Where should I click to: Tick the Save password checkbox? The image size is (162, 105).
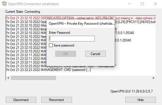click(x=51, y=45)
